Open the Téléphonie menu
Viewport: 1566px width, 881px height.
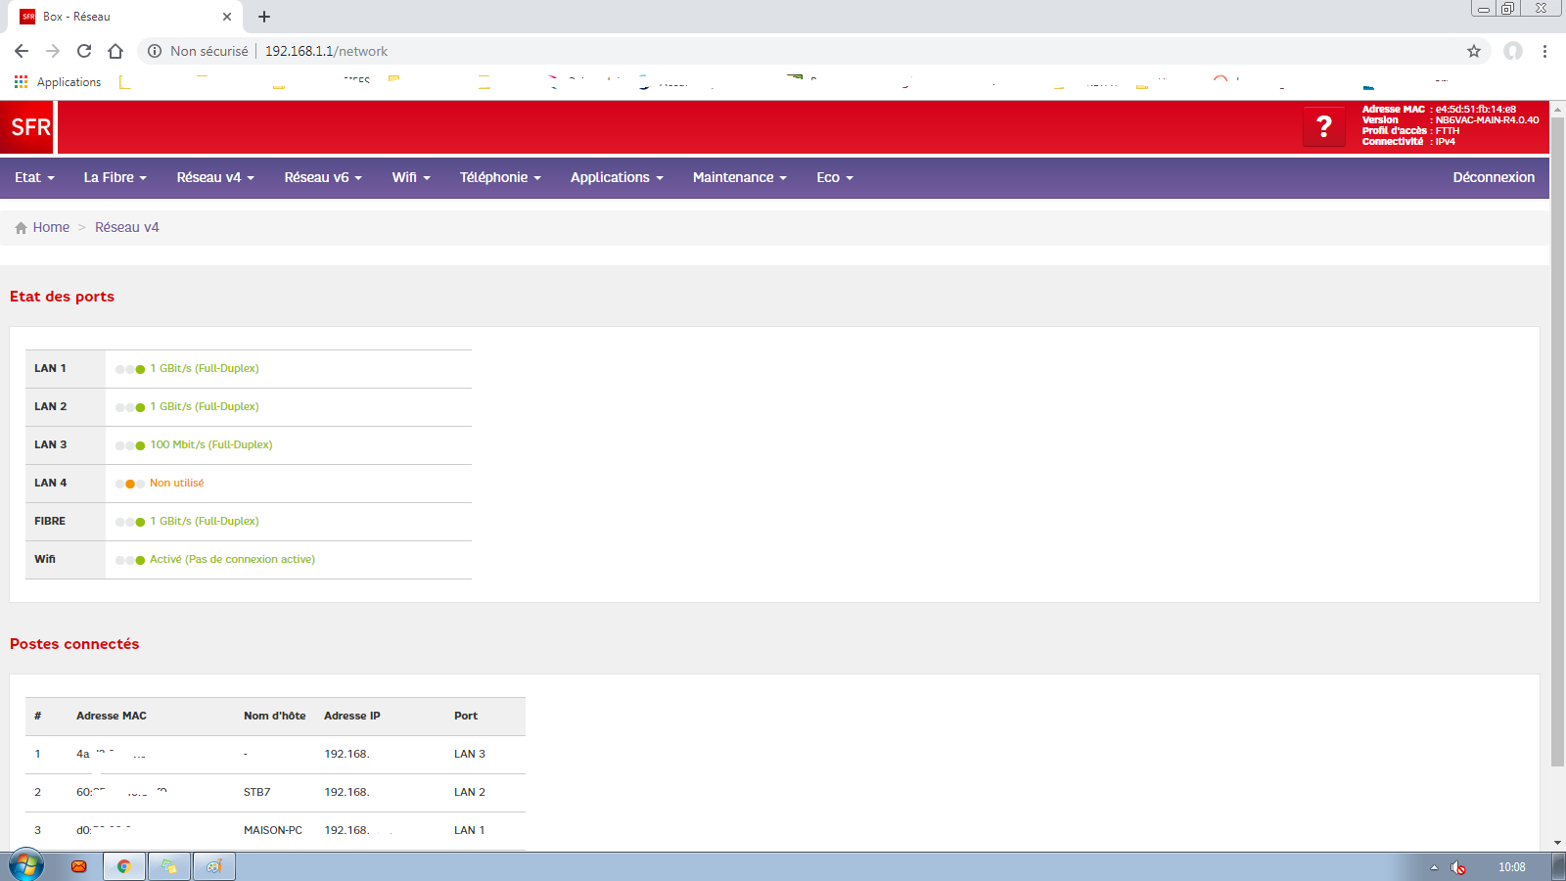[500, 177]
